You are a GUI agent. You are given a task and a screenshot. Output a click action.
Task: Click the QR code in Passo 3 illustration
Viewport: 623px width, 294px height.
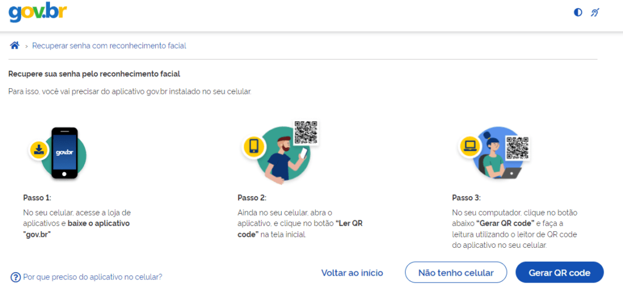pos(517,147)
